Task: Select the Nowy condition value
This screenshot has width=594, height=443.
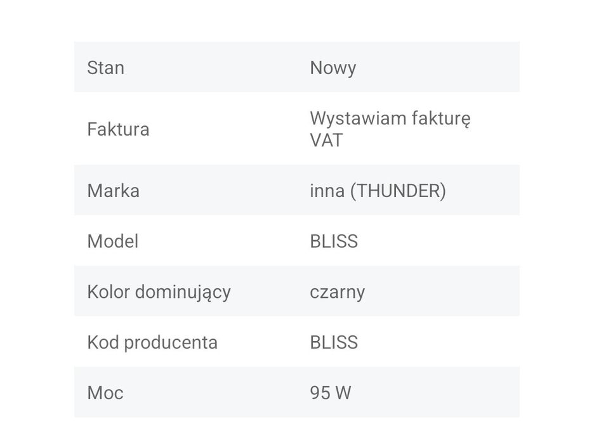Action: pos(333,68)
